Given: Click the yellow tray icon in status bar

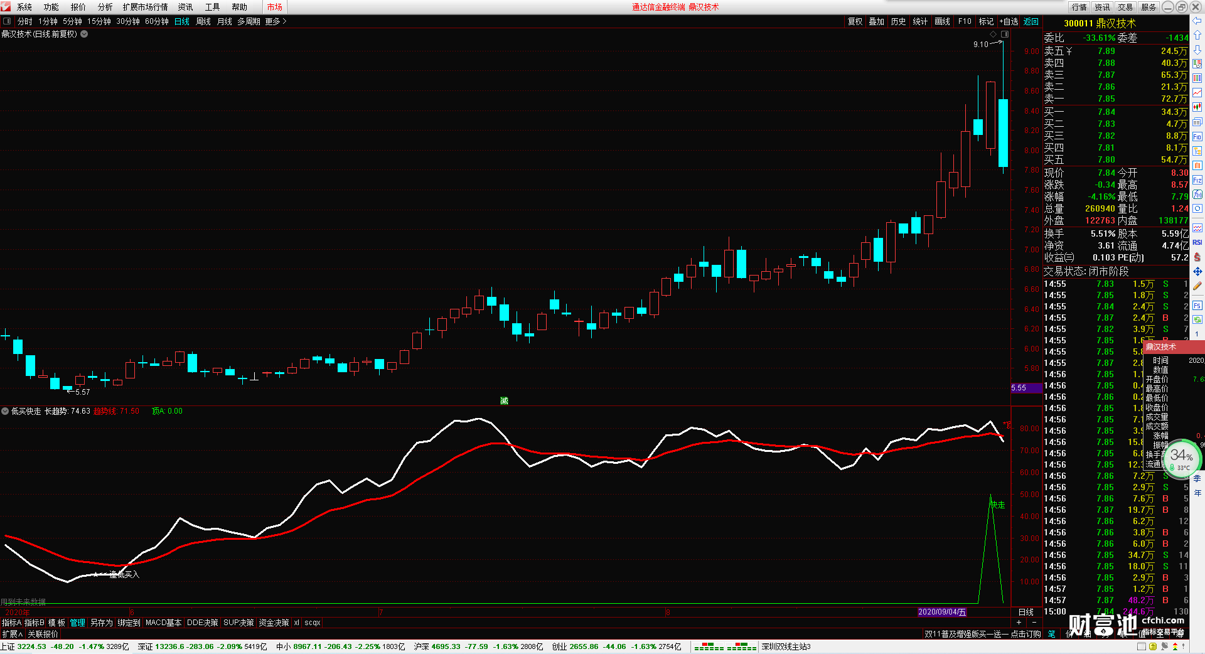Looking at the screenshot, I should point(1153,646).
